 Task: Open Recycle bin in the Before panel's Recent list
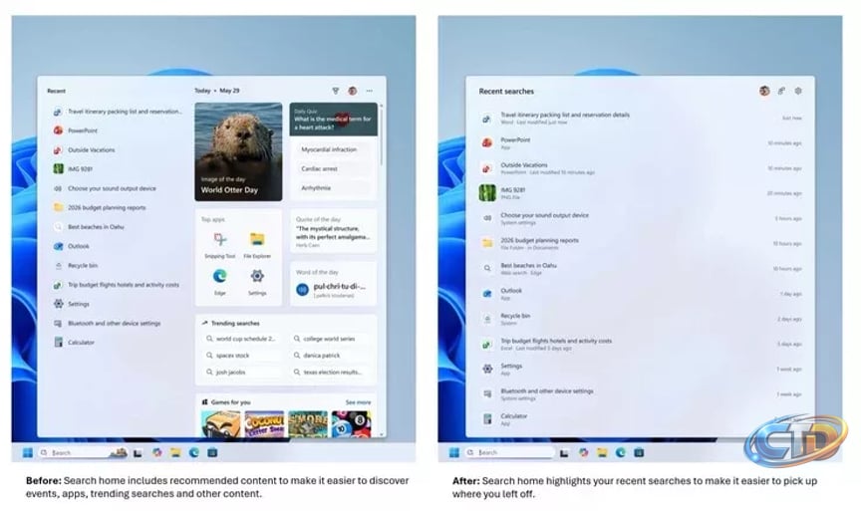pos(76,266)
